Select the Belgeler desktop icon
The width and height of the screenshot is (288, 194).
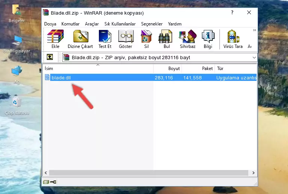coord(16,13)
